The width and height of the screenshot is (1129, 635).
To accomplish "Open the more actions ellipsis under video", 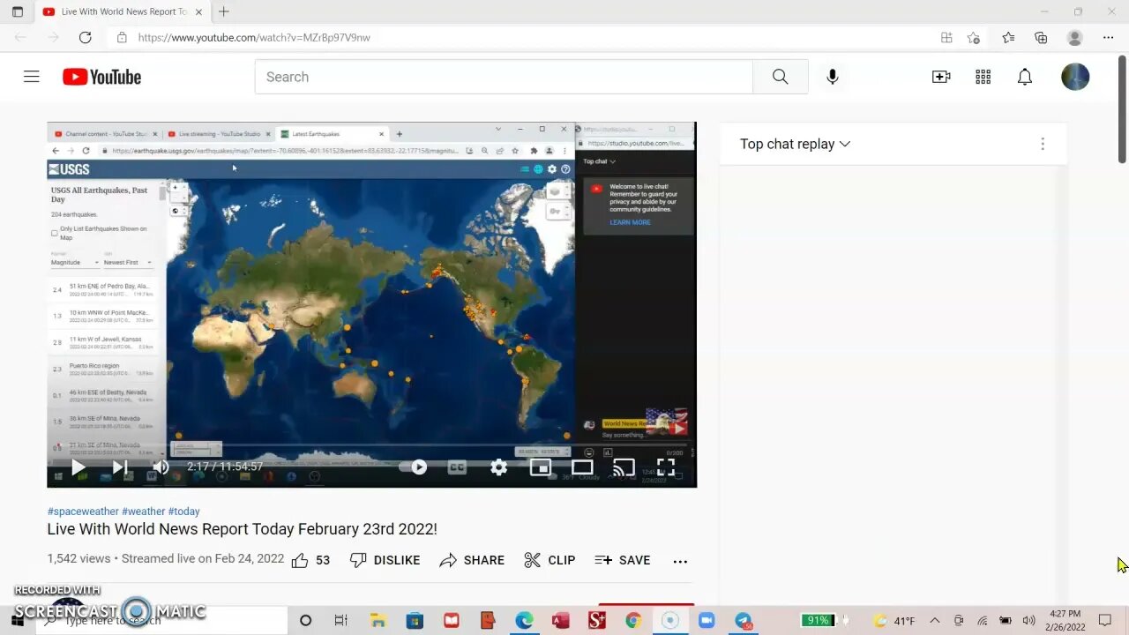I will [680, 561].
